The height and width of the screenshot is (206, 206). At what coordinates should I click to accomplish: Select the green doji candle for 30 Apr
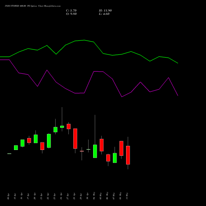pos(89,149)
